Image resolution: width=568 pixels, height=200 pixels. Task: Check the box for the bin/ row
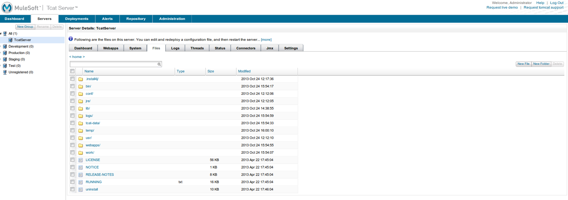click(72, 86)
